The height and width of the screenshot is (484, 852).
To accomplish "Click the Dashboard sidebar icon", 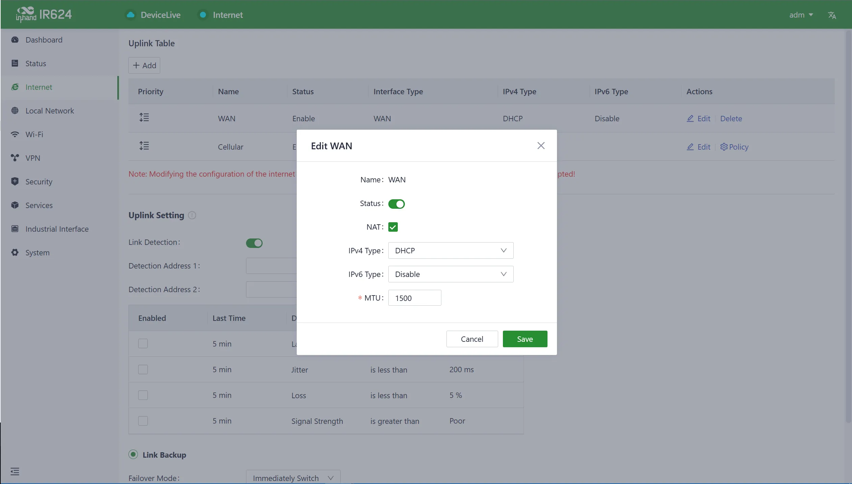I will (x=15, y=40).
